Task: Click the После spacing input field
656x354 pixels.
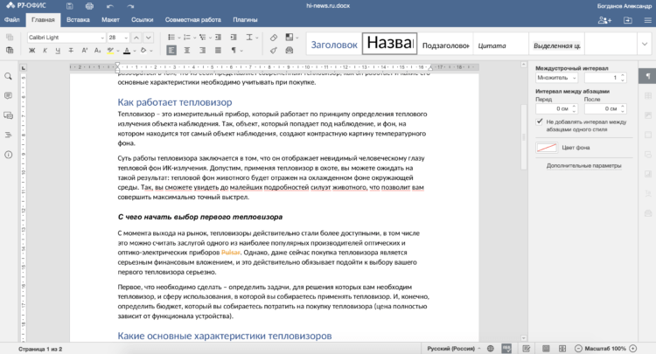Action: (x=605, y=108)
